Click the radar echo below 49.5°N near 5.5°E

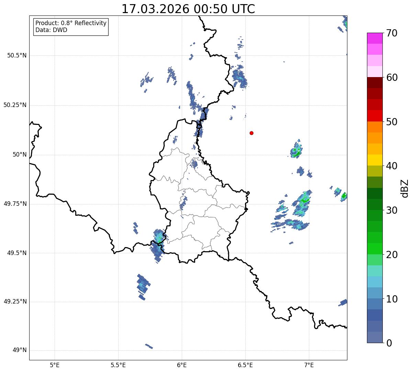[x=143, y=287]
